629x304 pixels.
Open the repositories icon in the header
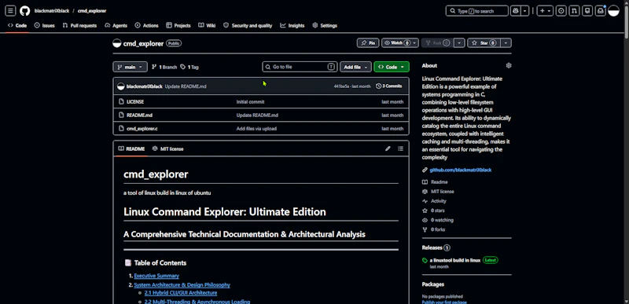(587, 11)
